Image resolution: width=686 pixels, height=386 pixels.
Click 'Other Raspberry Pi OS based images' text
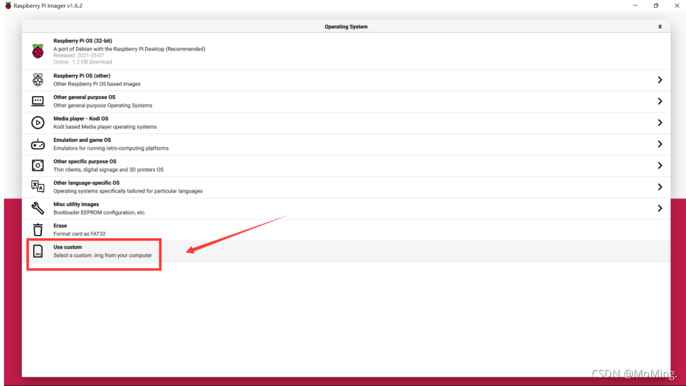[97, 84]
